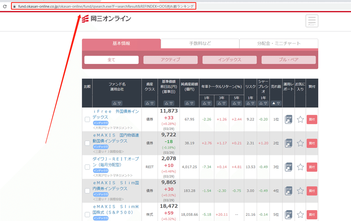Sort descending by 基準価額 column
This screenshot has height=221, width=351.
(x=171, y=103)
